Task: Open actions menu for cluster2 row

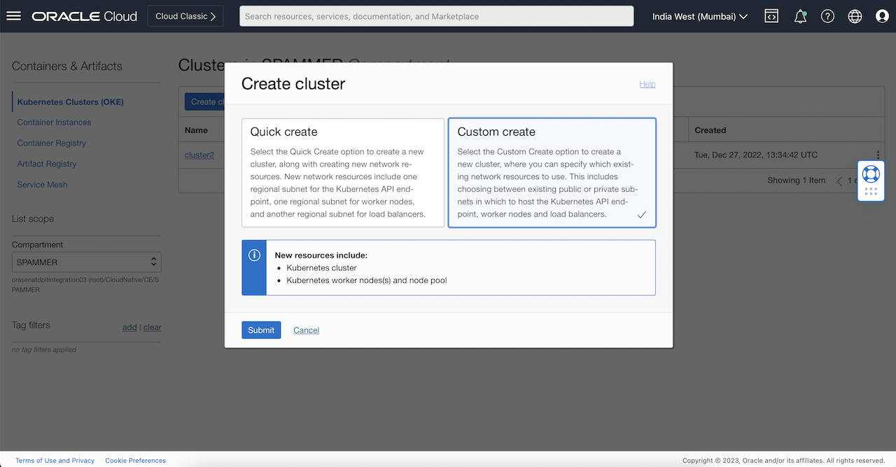Action: [x=878, y=155]
